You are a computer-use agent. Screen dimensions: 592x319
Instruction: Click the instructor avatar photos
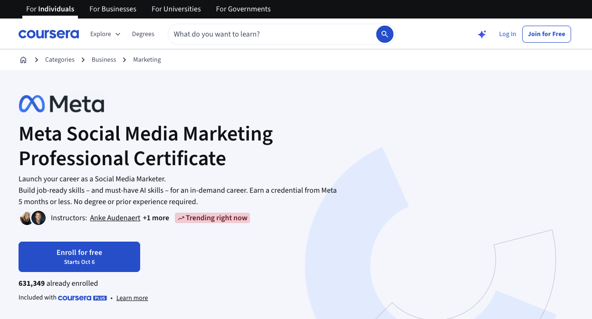coord(32,218)
